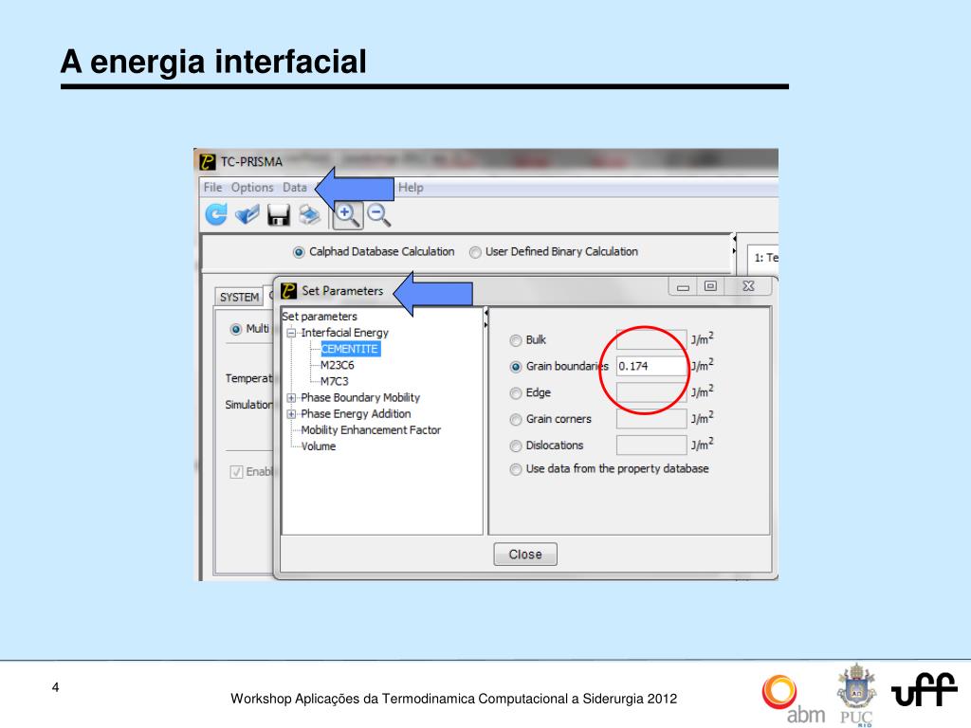Click the Phase Boundary Mobility label

(x=360, y=397)
